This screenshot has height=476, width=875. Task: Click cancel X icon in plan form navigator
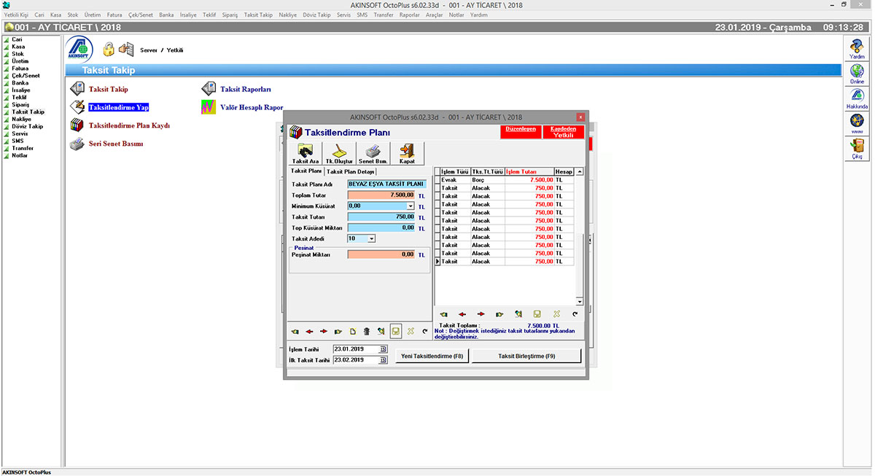coord(411,331)
